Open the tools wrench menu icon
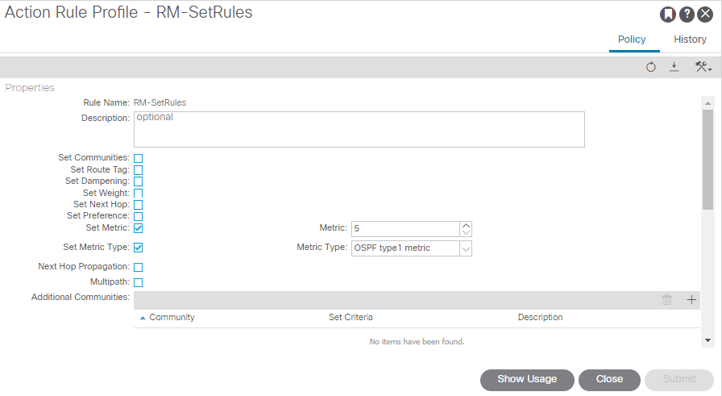Screen dimensions: 722x396 (703, 67)
